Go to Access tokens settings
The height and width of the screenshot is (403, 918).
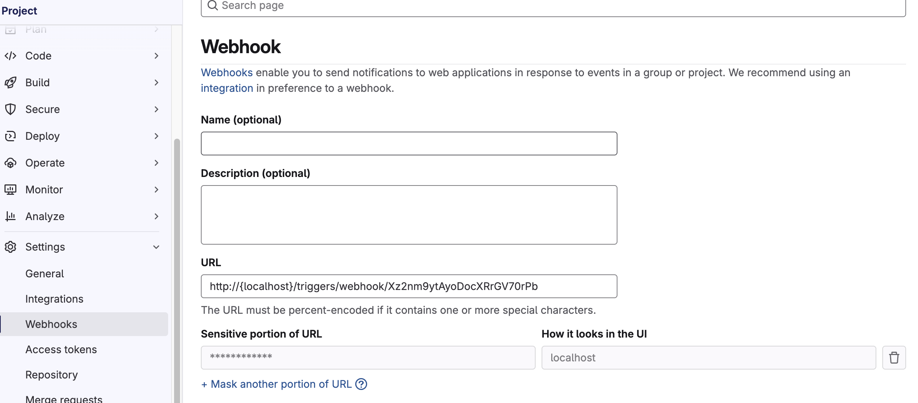[61, 349]
